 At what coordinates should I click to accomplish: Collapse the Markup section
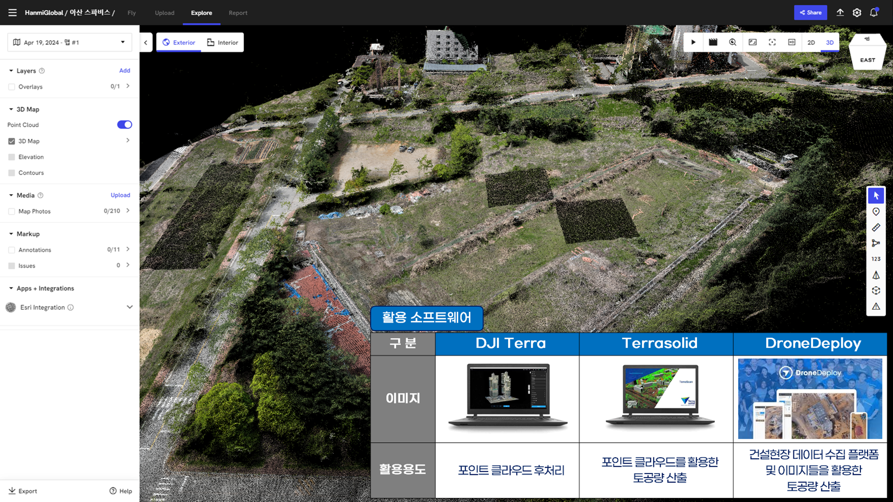click(x=11, y=234)
